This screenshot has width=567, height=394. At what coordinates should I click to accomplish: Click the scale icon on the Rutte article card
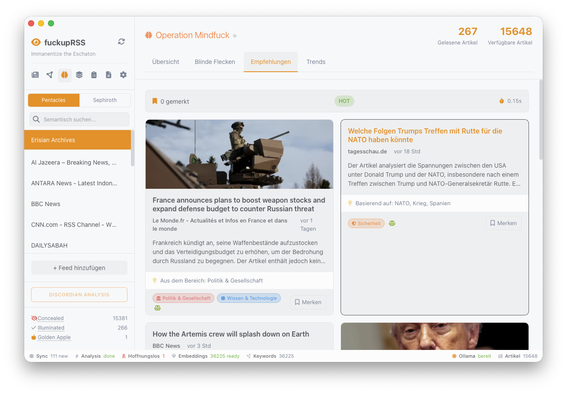(x=392, y=223)
